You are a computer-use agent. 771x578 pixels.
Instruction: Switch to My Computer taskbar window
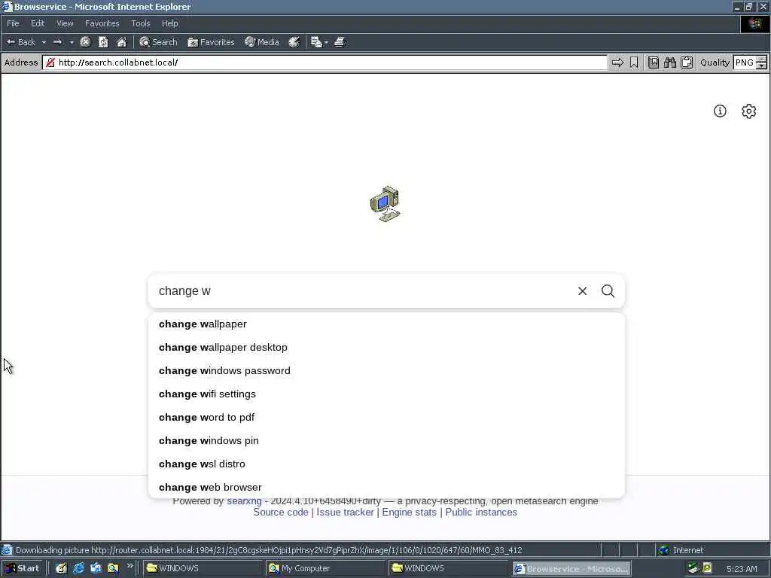[325, 568]
